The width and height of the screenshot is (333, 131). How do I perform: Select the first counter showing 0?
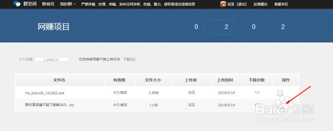pyautogui.click(x=196, y=27)
